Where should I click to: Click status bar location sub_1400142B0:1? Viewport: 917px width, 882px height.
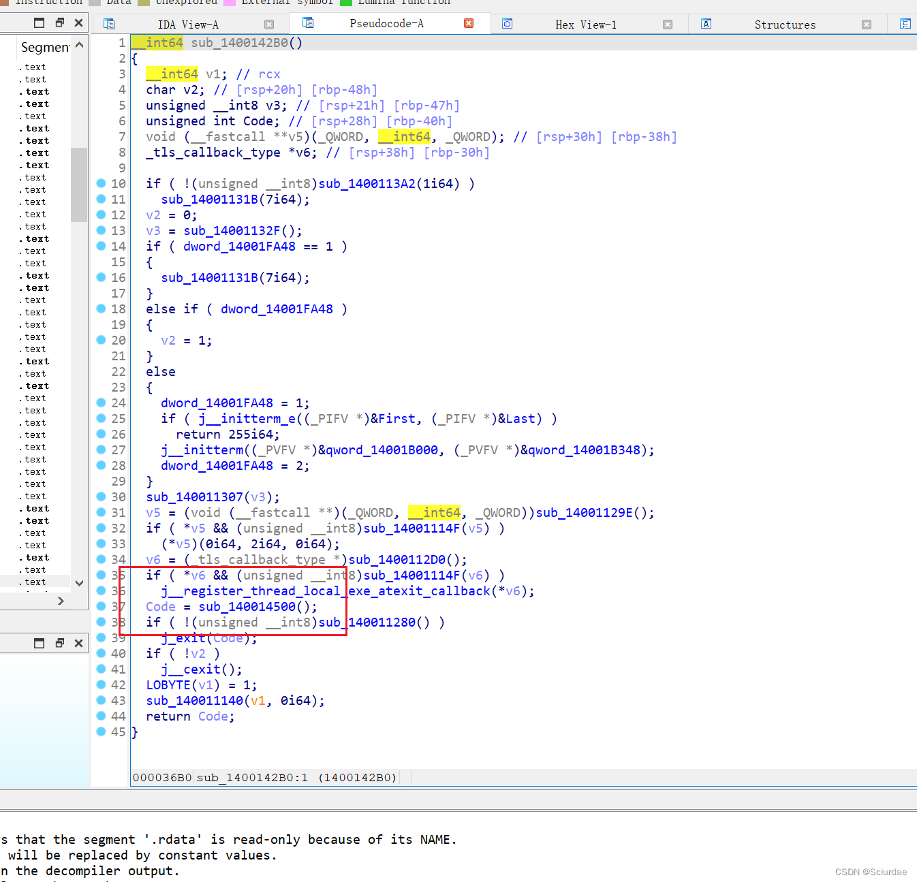click(x=252, y=777)
